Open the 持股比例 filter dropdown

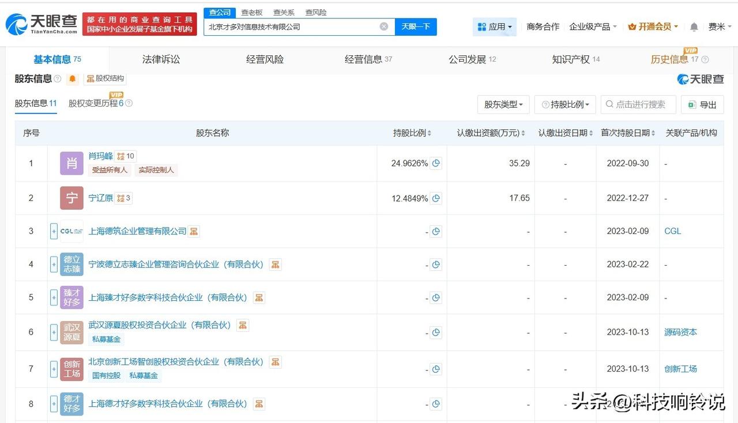(565, 104)
